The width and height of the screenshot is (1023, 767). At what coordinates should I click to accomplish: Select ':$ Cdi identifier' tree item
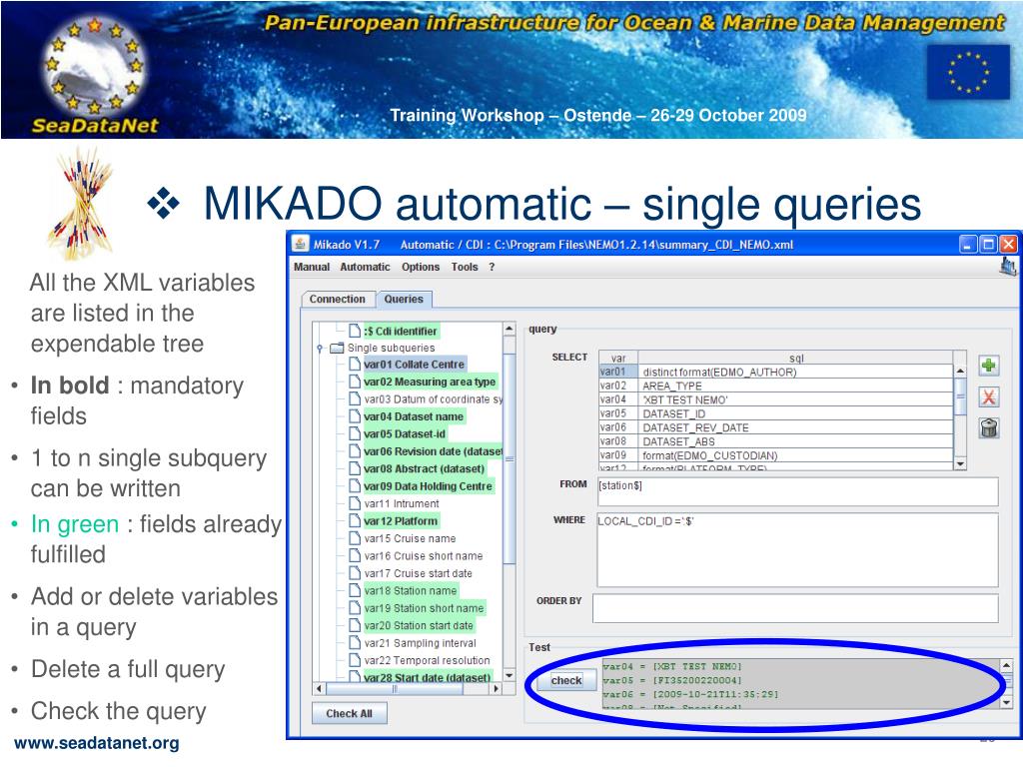[401, 331]
